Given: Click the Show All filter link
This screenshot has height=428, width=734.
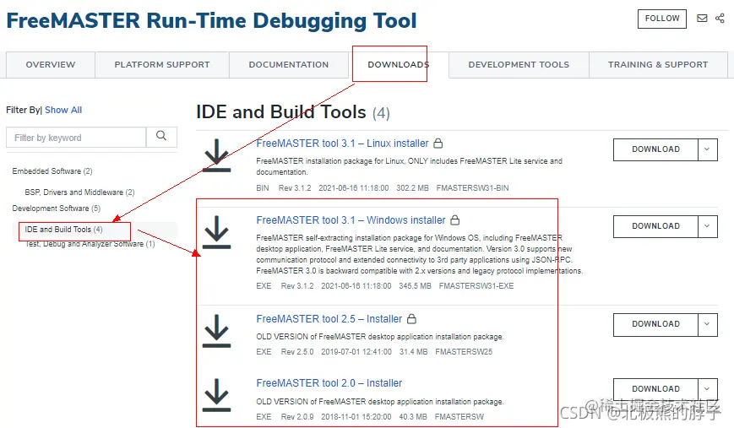Looking at the screenshot, I should pos(63,110).
